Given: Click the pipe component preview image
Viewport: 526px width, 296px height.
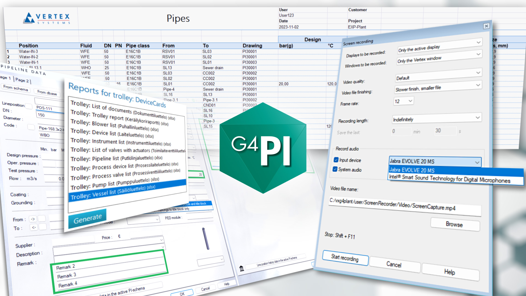Looking at the screenshot, I should pos(206,238).
